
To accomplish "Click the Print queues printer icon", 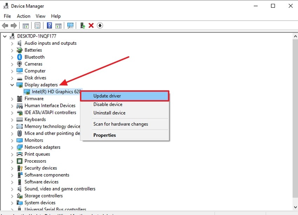I will point(20,154).
